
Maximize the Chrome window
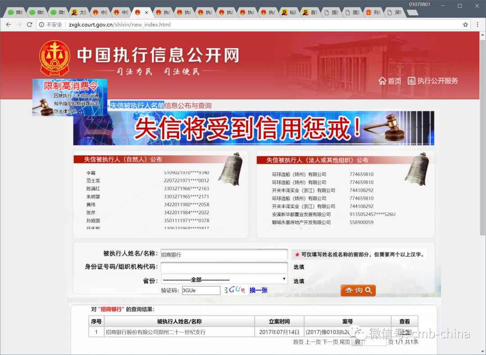pyautogui.click(x=460, y=5)
